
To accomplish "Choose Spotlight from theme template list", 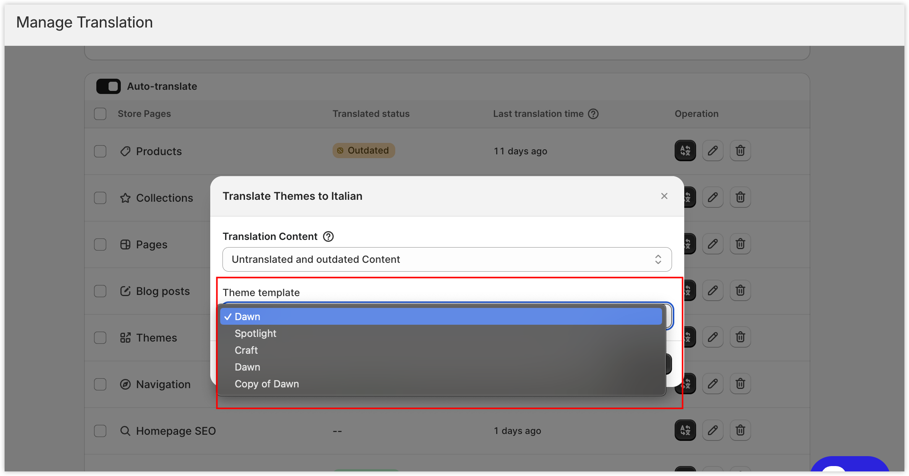I will tap(441, 334).
